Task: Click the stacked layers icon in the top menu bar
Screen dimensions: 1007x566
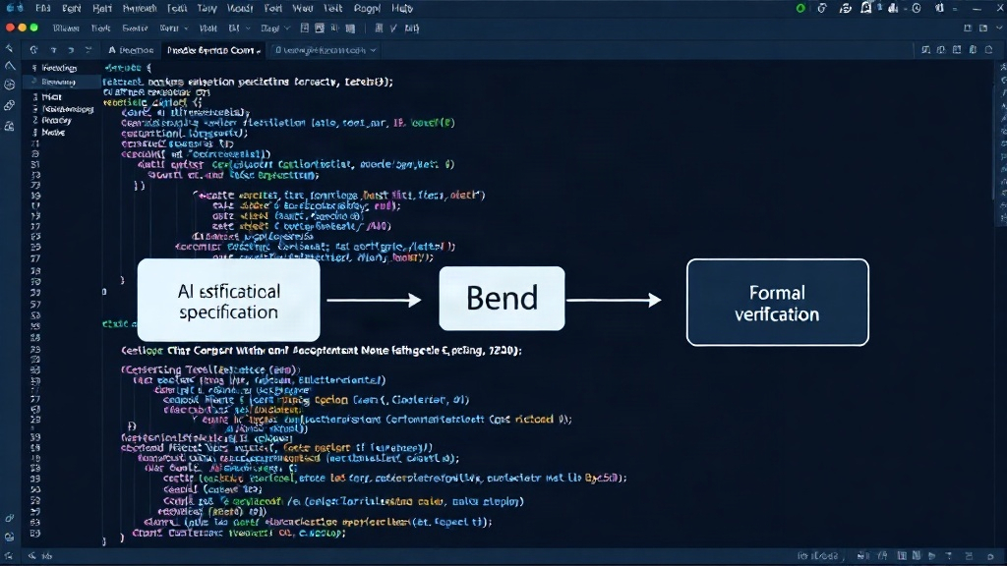Action: click(845, 8)
